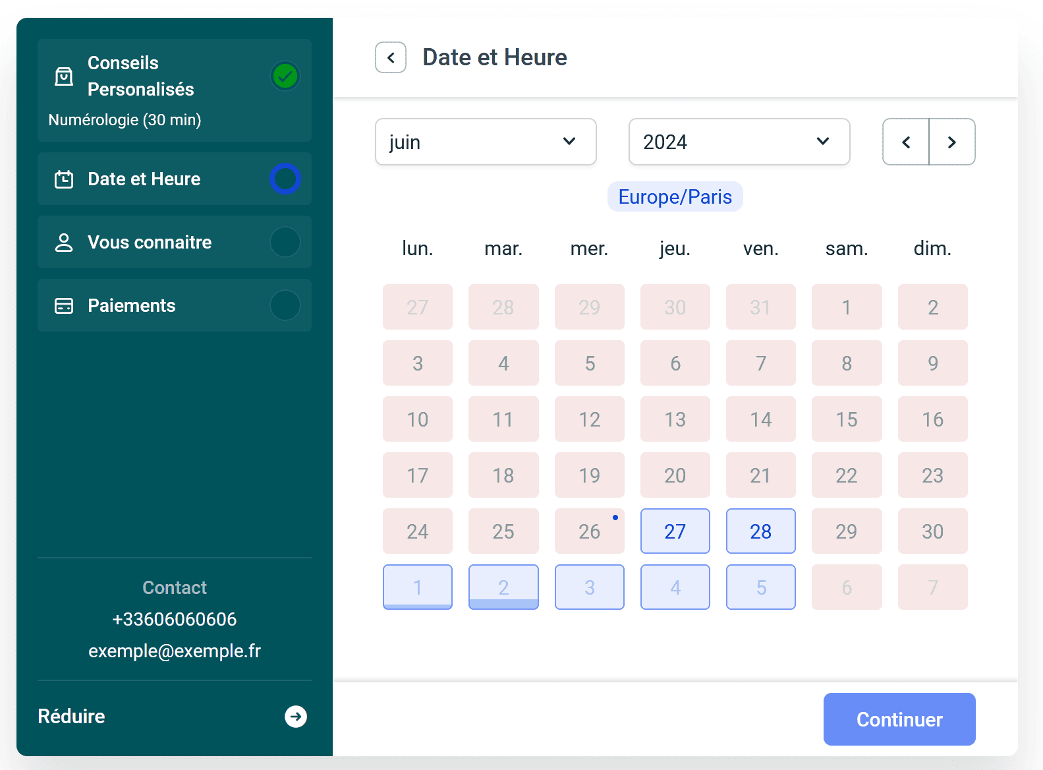Image resolution: width=1043 pixels, height=770 pixels.
Task: Select July 1 in the last row
Action: point(418,587)
